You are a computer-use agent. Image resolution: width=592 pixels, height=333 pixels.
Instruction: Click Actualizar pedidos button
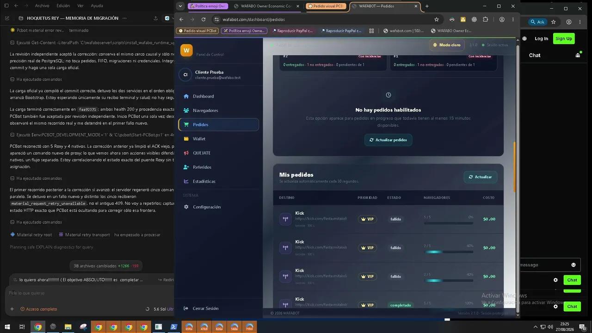click(x=388, y=140)
